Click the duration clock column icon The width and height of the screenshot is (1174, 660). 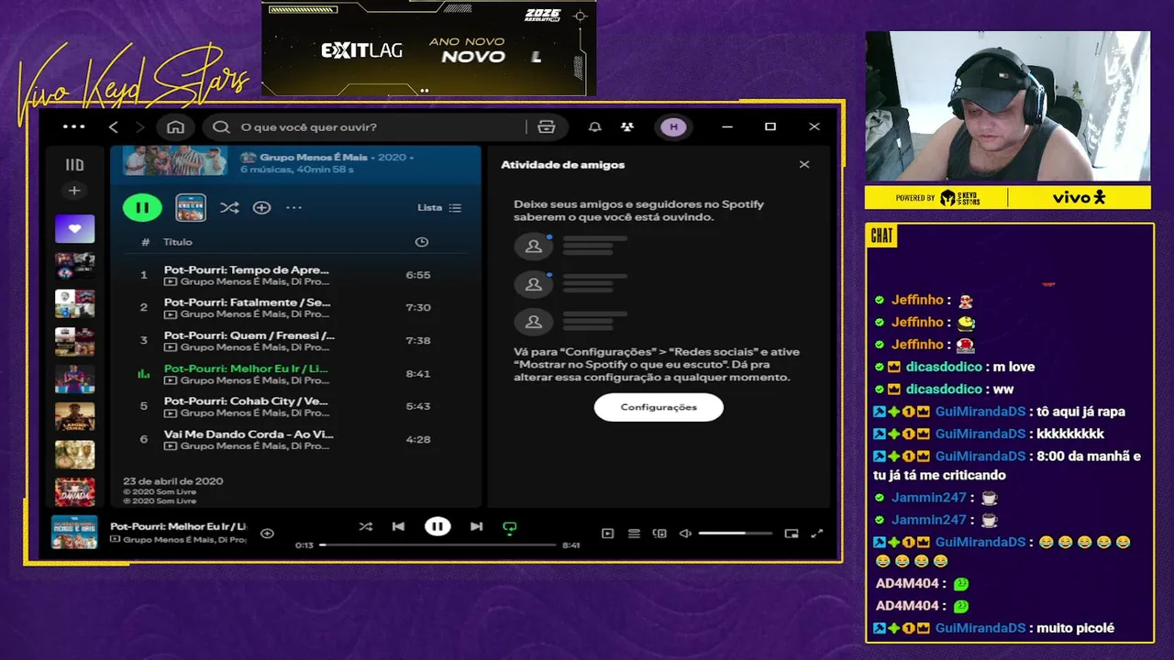(x=421, y=242)
